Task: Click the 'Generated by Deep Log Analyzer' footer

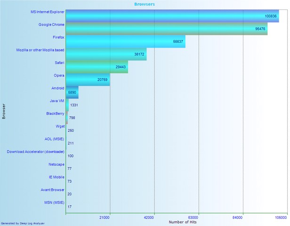Action: tap(23, 223)
